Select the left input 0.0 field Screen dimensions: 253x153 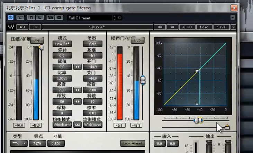[160, 143]
